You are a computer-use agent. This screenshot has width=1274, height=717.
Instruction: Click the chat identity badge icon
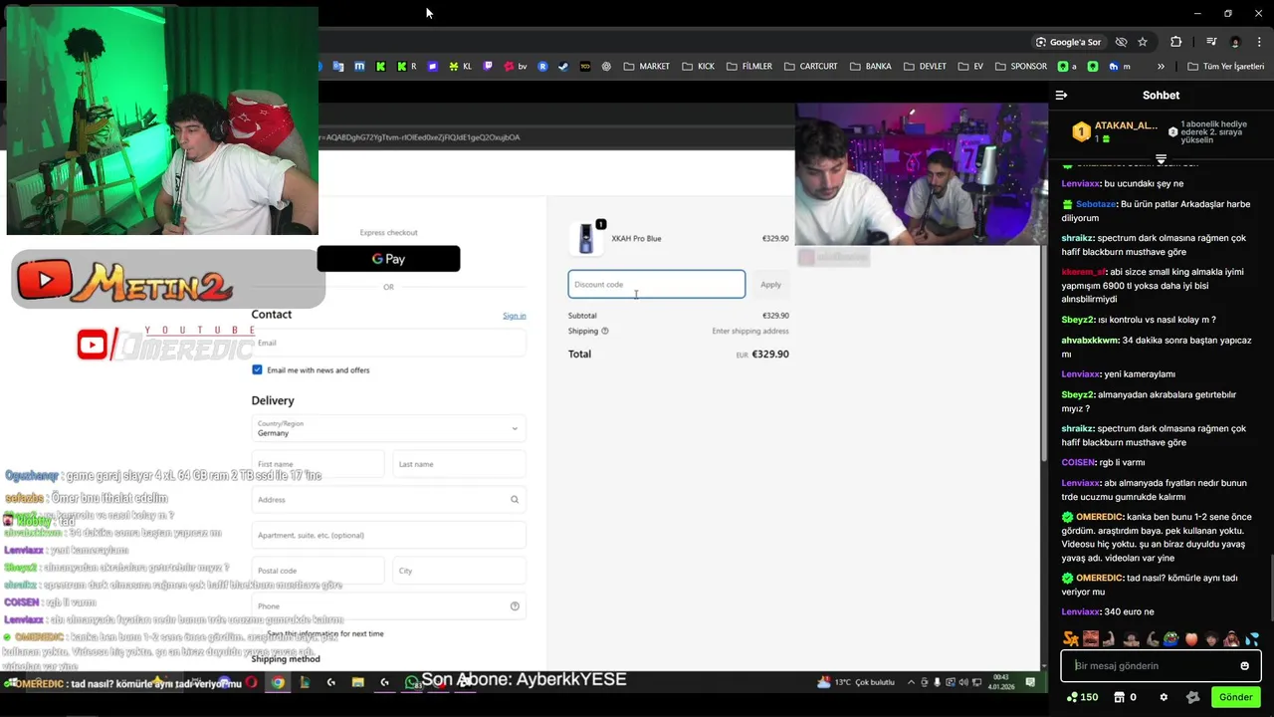pos(1192,697)
